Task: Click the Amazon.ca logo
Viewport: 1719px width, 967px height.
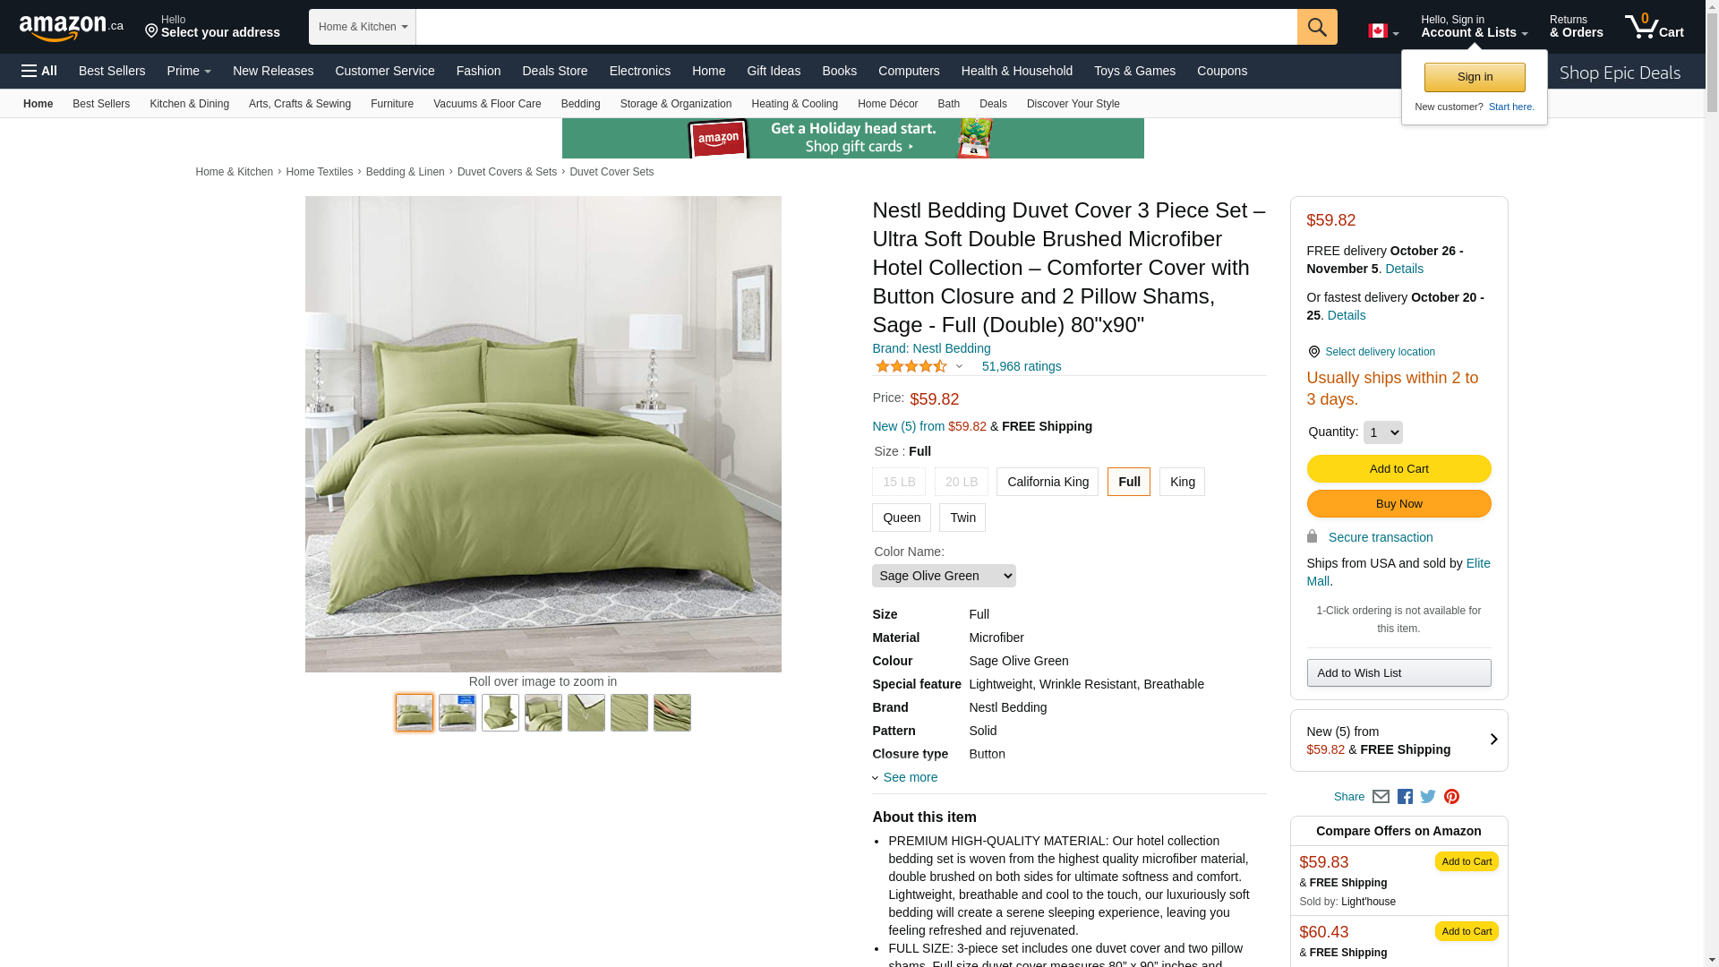Action: tap(71, 28)
